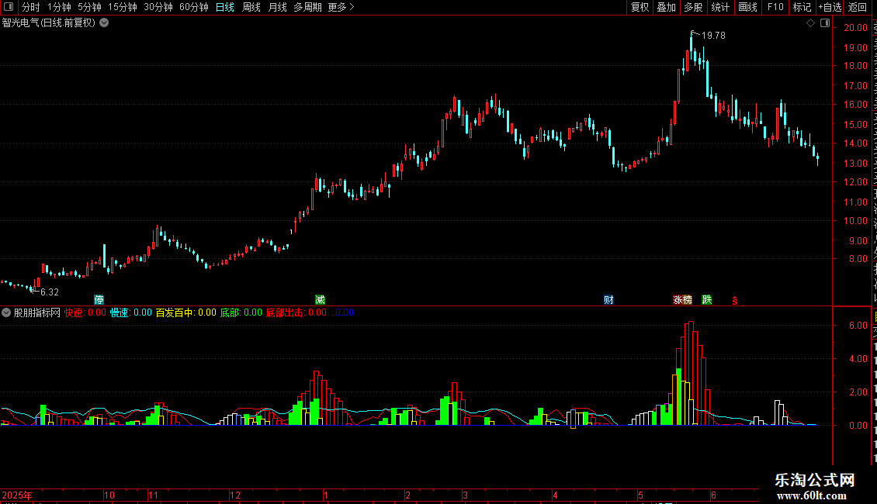Open the 统计 statistics tool
The image size is (877, 504).
[x=719, y=7]
